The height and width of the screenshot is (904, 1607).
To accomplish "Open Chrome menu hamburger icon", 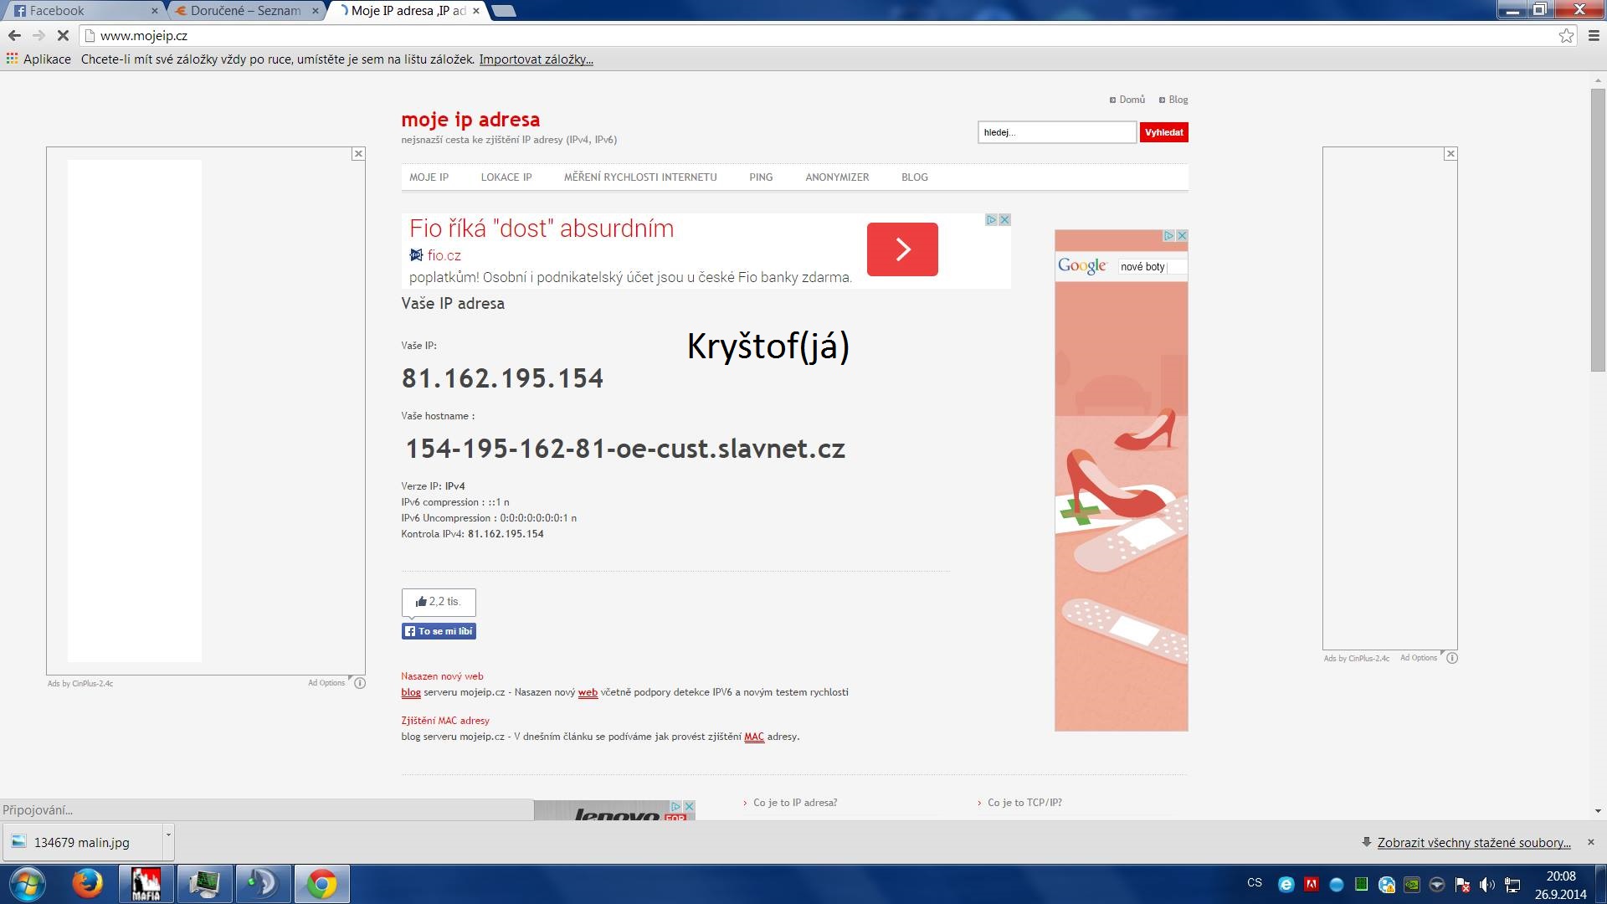I will (1594, 35).
